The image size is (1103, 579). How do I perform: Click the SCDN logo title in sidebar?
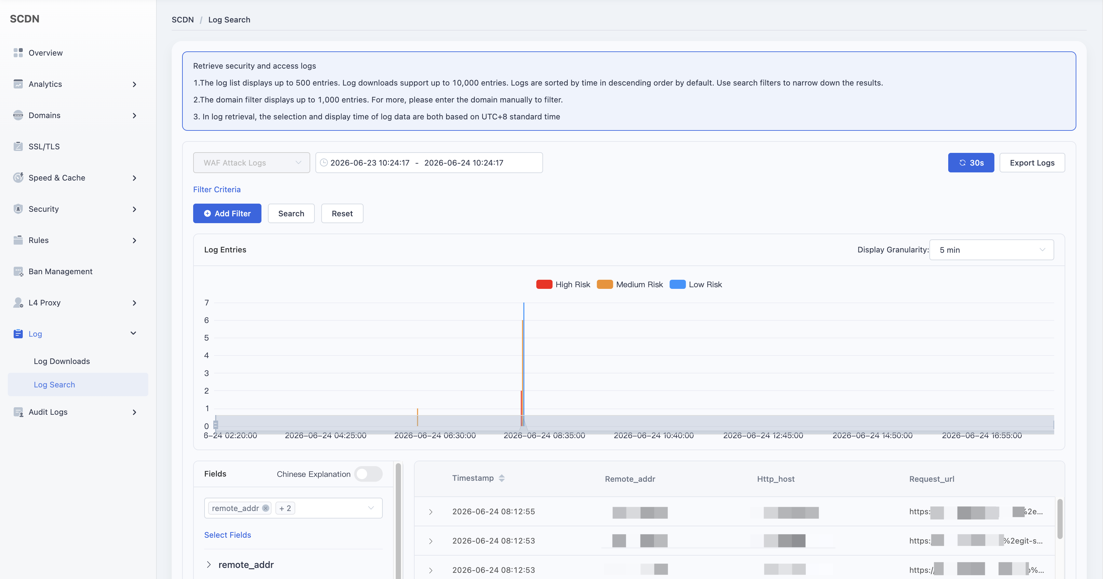pyautogui.click(x=24, y=19)
